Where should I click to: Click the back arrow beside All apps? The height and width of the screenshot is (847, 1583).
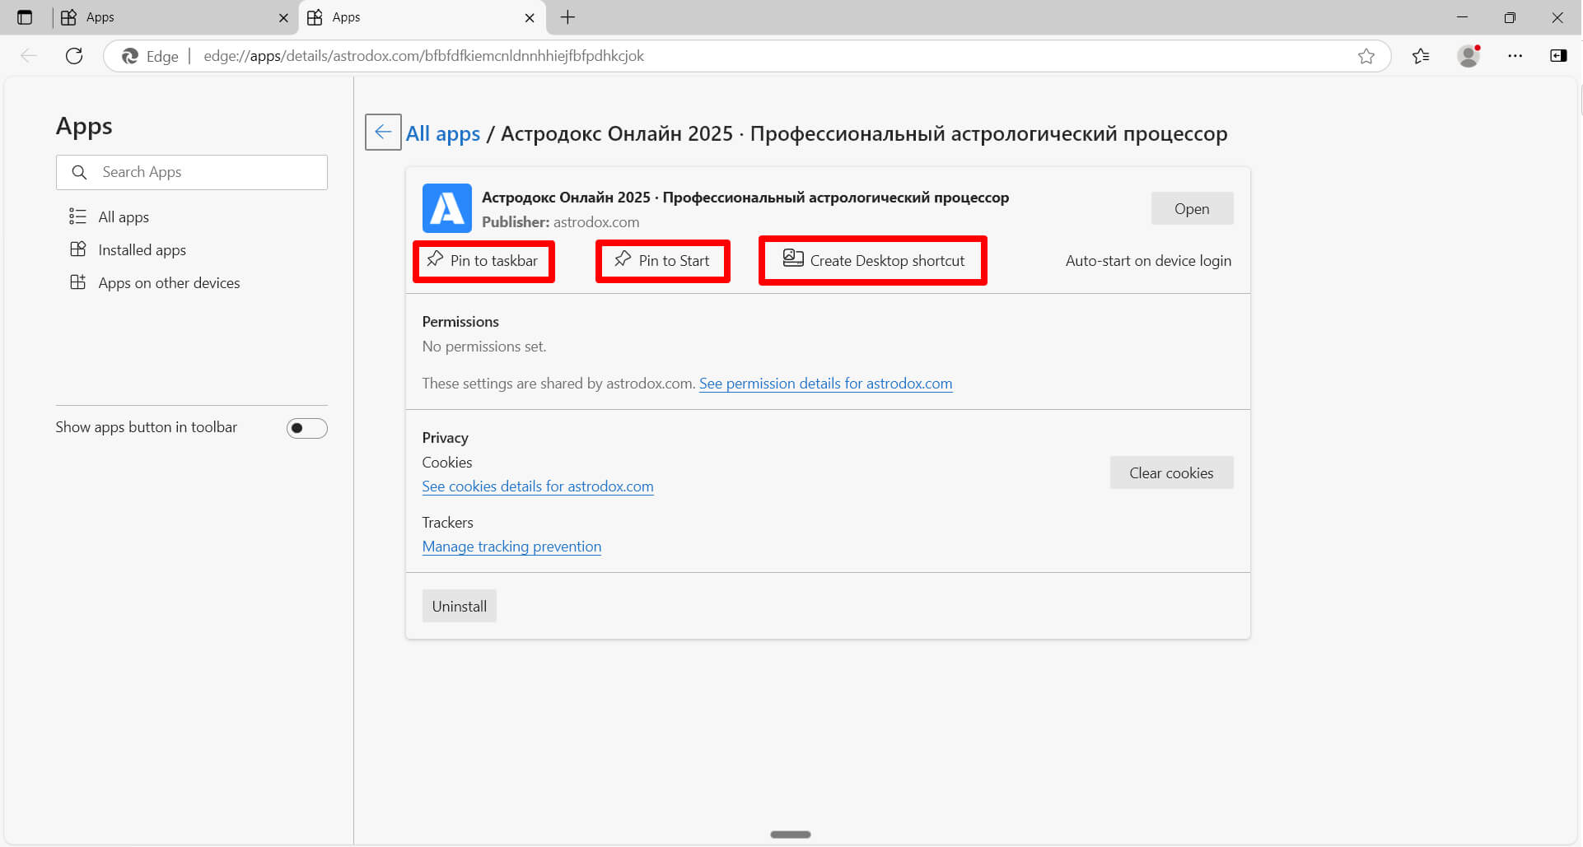pos(383,132)
